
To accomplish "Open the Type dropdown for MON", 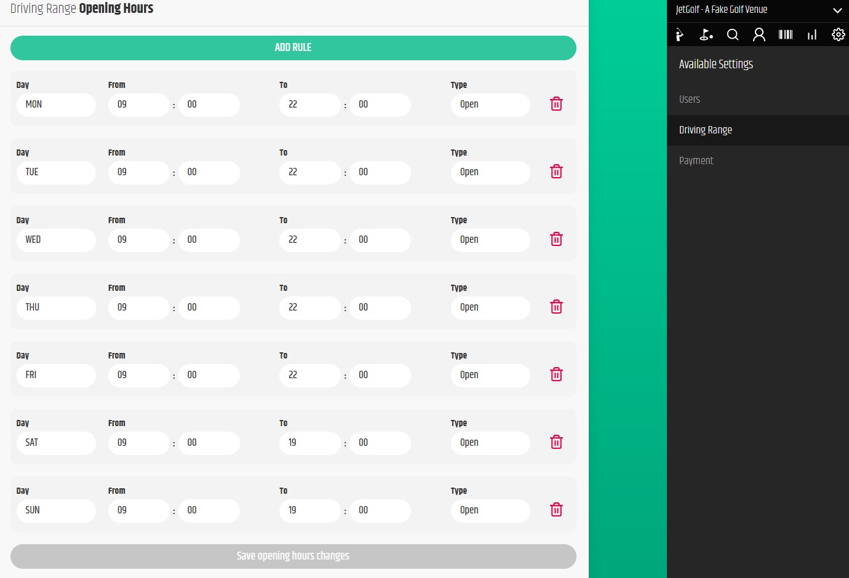I will pyautogui.click(x=490, y=105).
